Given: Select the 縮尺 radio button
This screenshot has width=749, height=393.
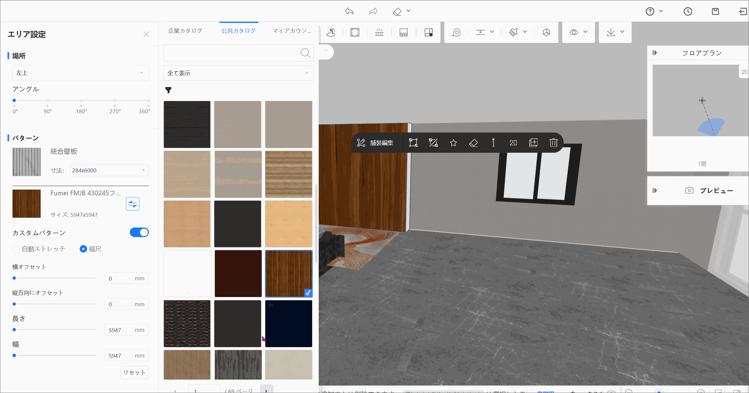Looking at the screenshot, I should coord(83,249).
